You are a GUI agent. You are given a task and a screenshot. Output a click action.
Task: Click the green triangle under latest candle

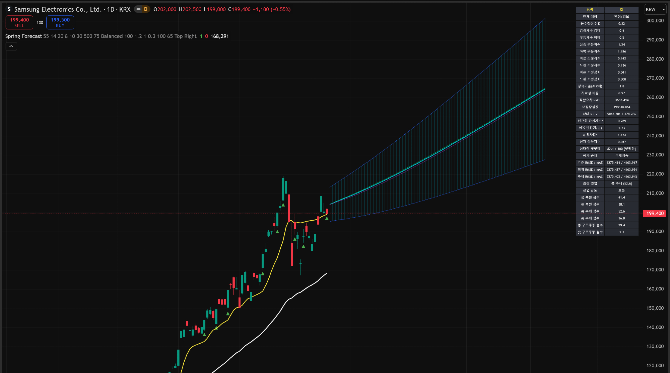tap(327, 218)
